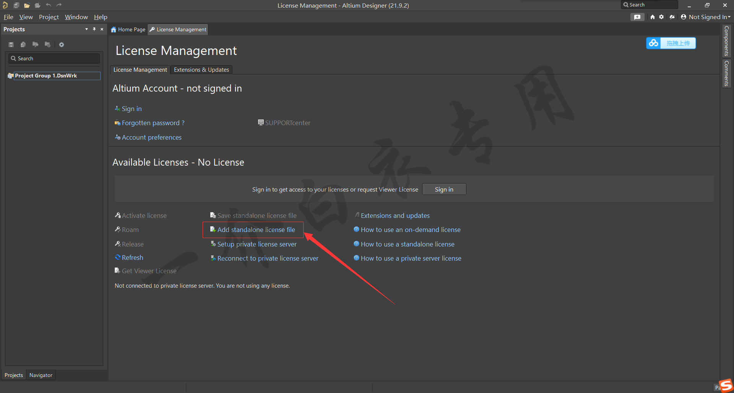734x393 pixels.
Task: Click SUPPORTcenter link
Action: tap(287, 123)
